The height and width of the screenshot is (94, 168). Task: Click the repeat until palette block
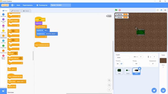click(15, 60)
